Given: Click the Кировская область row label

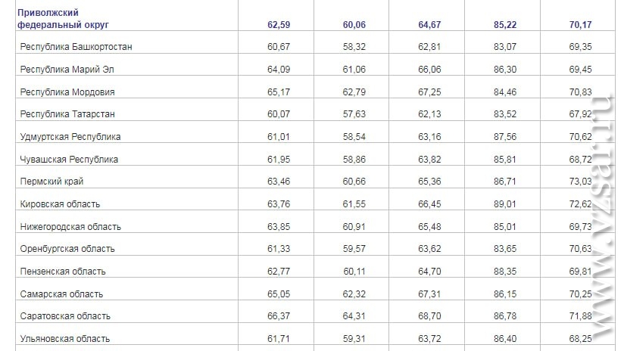Looking at the screenshot, I should tap(63, 204).
